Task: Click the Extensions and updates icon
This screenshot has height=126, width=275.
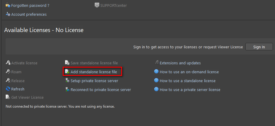Action: pos(157,63)
